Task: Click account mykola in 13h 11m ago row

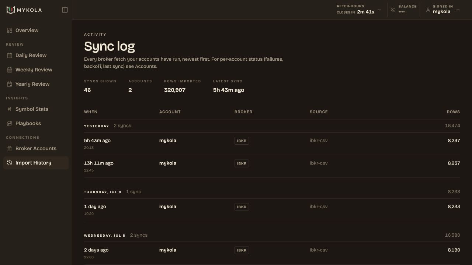Action: 168,163
